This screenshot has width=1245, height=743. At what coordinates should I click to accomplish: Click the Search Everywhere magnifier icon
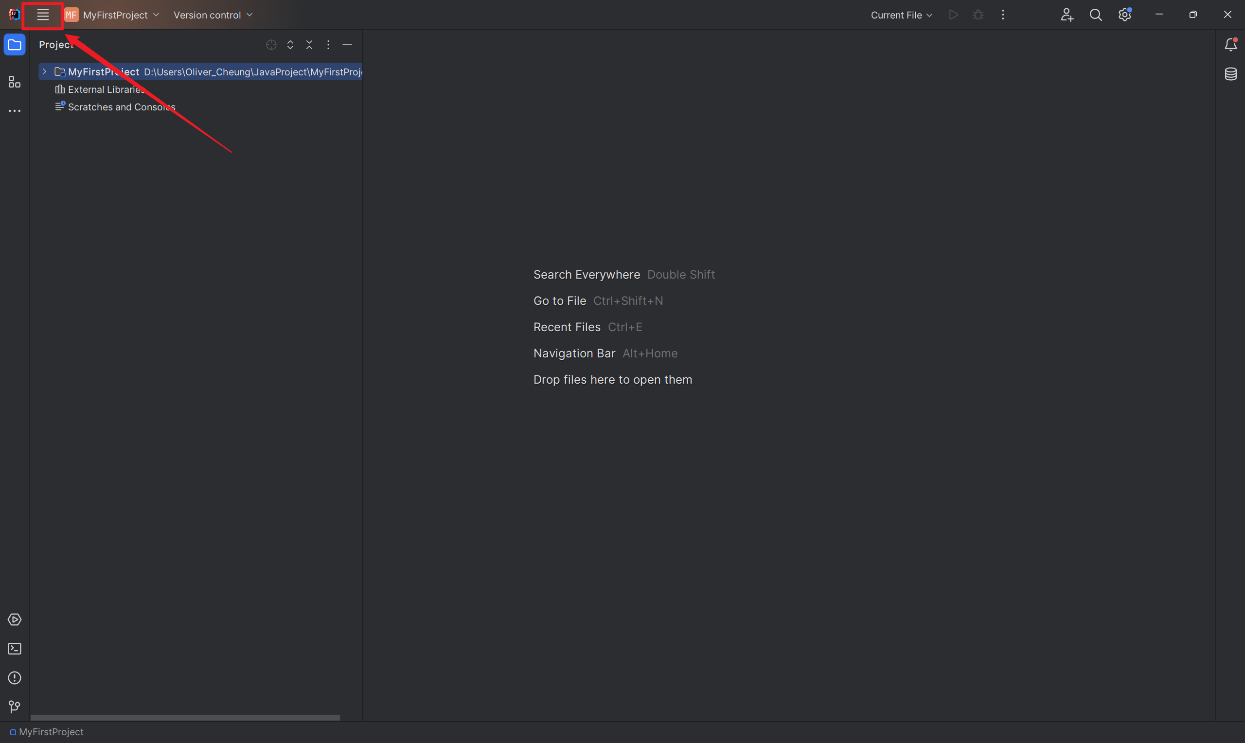[x=1095, y=15]
